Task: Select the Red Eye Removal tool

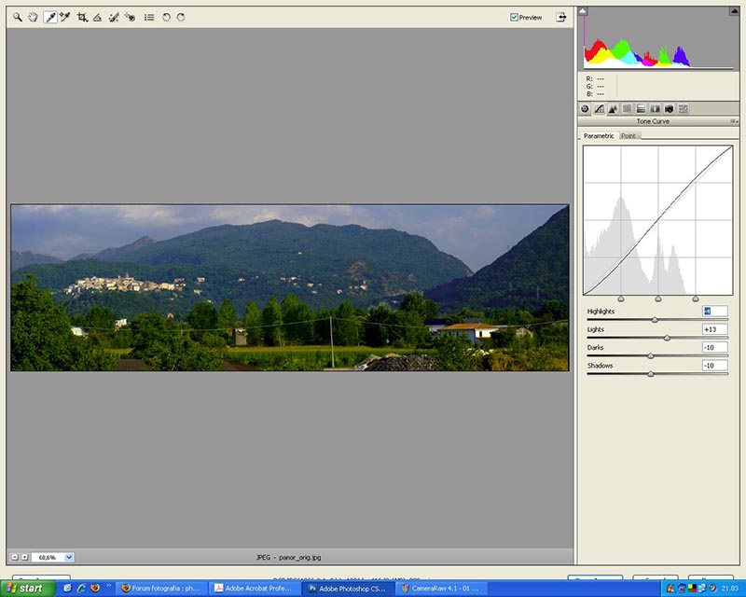Action: click(x=131, y=17)
